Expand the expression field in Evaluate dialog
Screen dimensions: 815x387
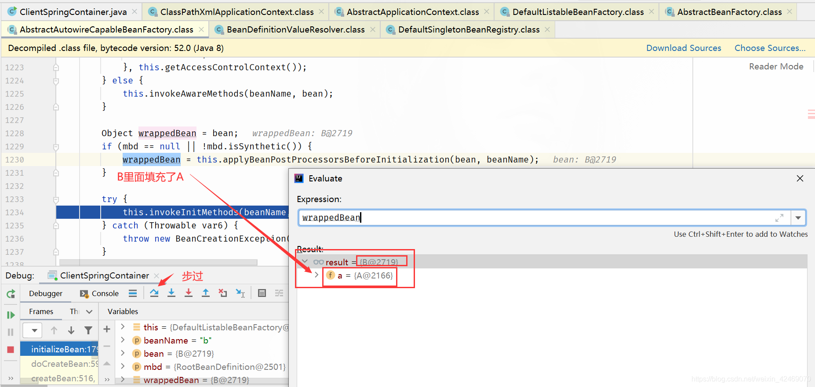(x=779, y=218)
